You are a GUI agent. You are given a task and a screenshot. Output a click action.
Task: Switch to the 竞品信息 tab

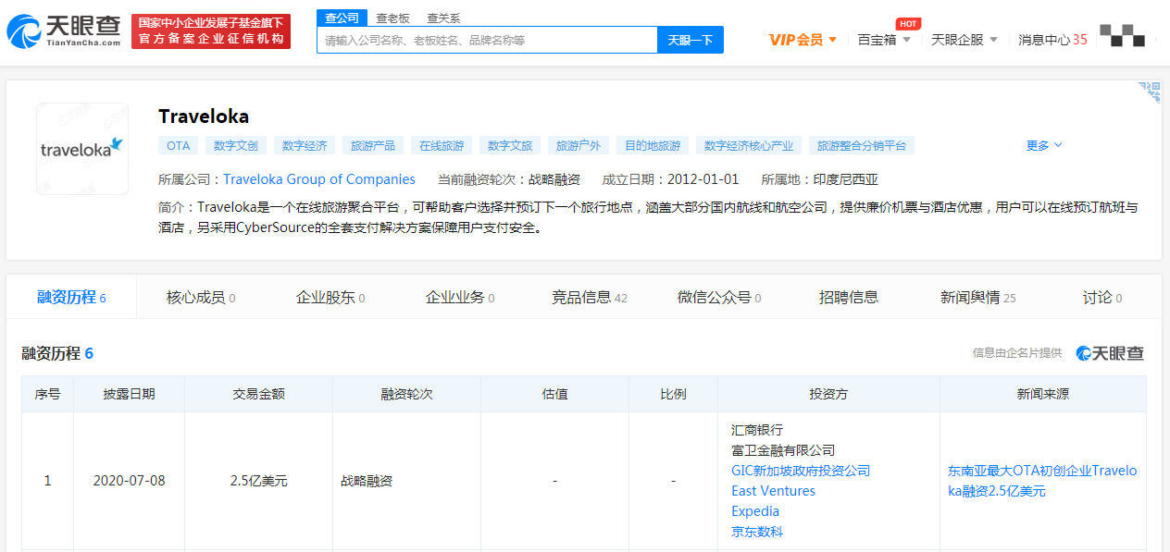[x=590, y=297]
